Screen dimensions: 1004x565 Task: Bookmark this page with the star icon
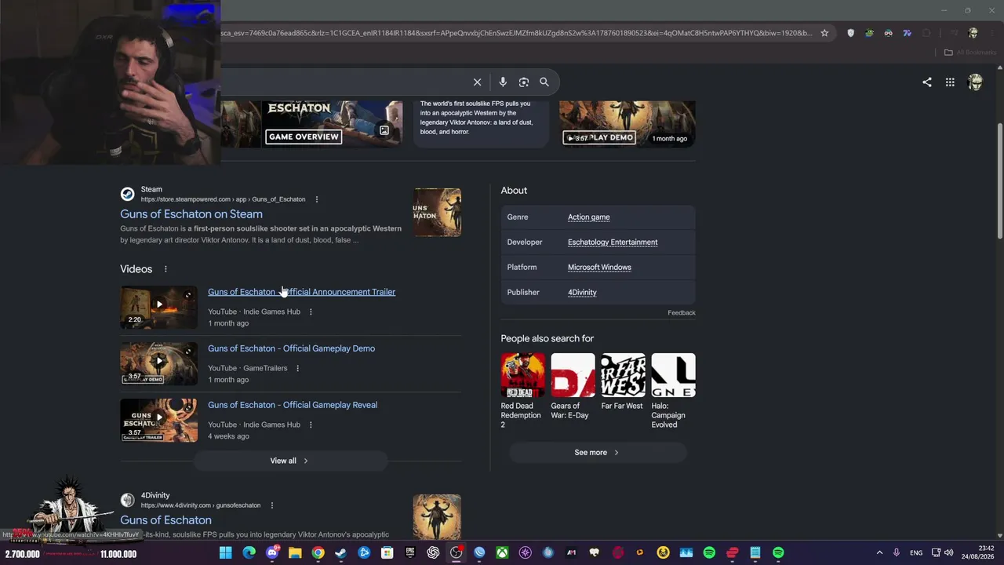click(824, 33)
